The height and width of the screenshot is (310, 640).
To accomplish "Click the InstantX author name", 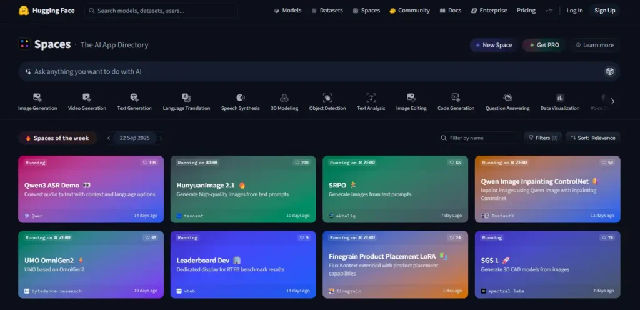I will (502, 216).
